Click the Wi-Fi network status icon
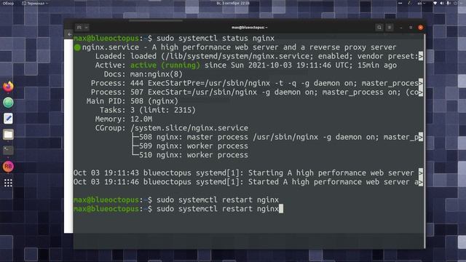 (x=435, y=3)
